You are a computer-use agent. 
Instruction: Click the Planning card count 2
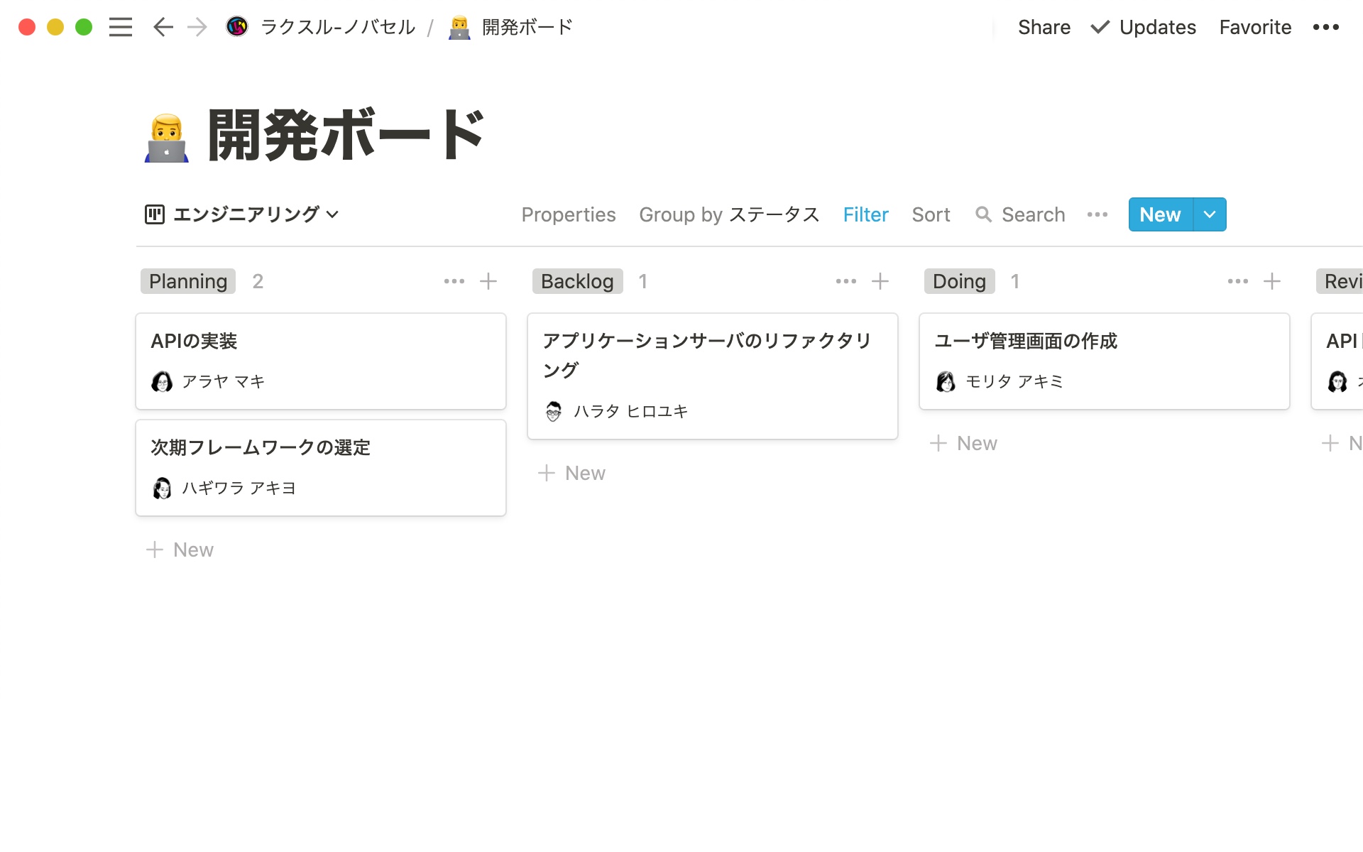click(x=258, y=281)
